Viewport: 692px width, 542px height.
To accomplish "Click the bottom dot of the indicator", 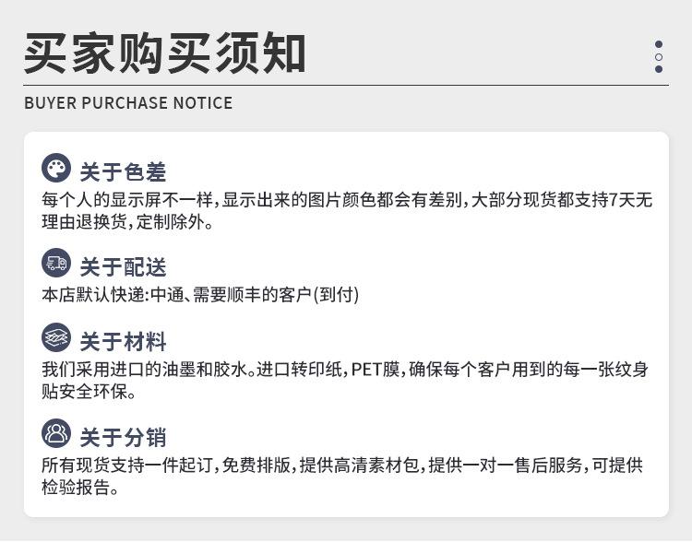I will [x=659, y=69].
